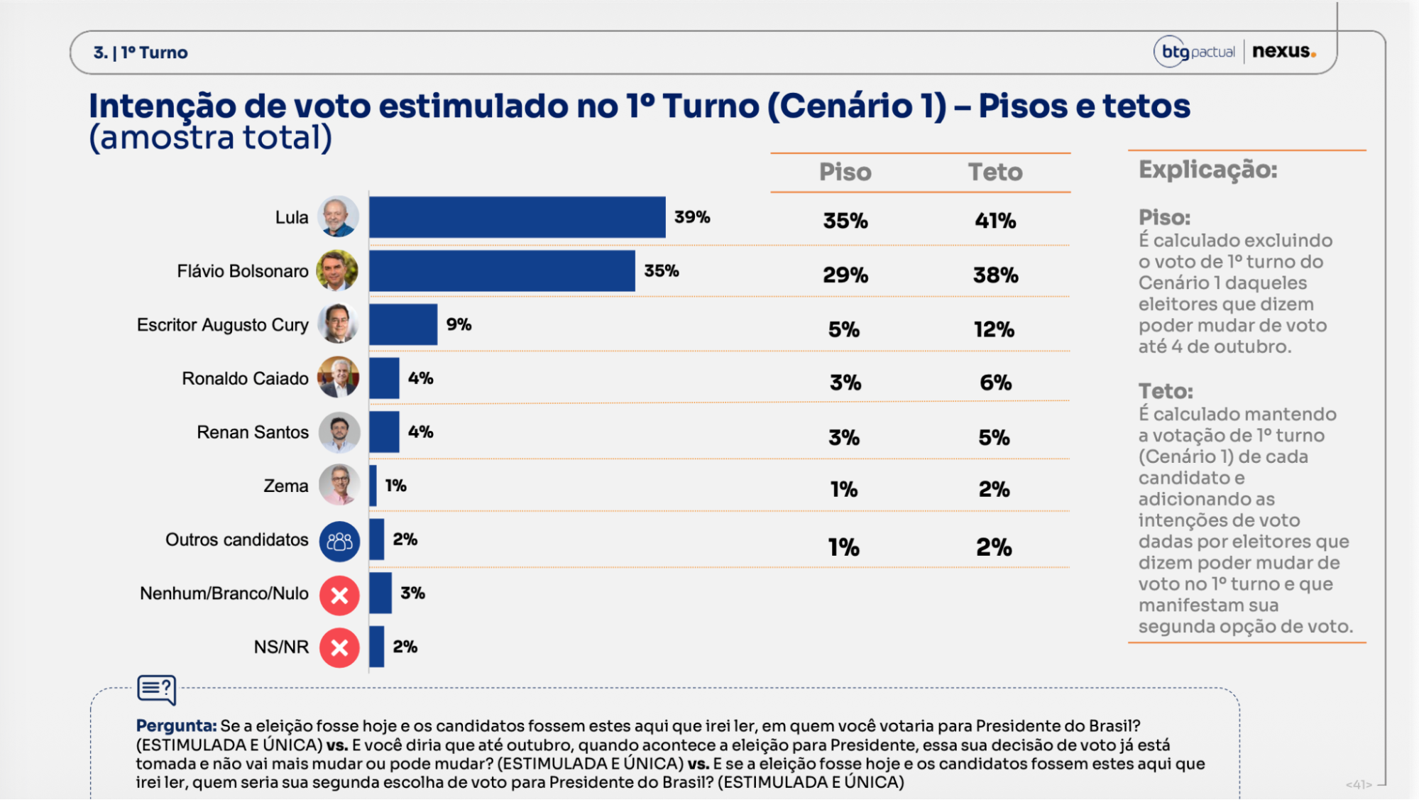Select Ronaldo Caiado's photo
The height and width of the screenshot is (800, 1419).
tap(338, 378)
